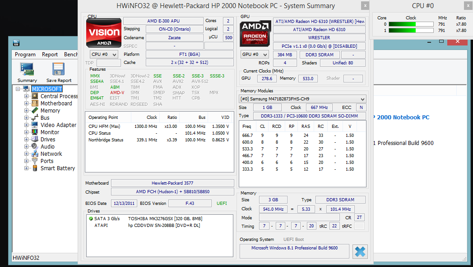Collapse the MICROSOFT root tree node
Viewport: 473px width, 267px height.
[18, 89]
